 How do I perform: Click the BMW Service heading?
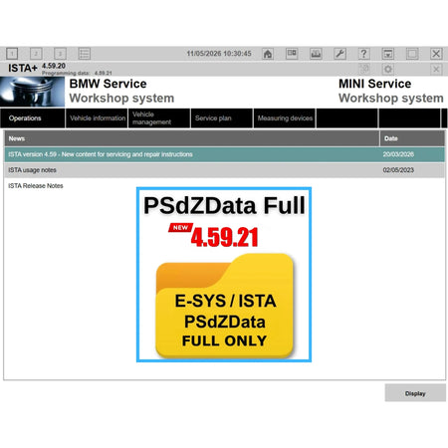pos(108,84)
